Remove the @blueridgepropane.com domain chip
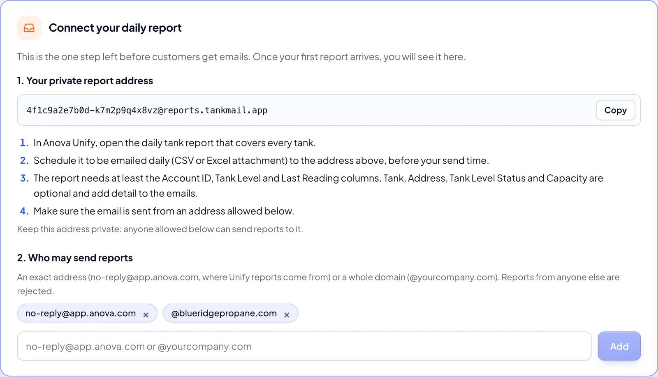The height and width of the screenshot is (377, 658). pyautogui.click(x=287, y=315)
